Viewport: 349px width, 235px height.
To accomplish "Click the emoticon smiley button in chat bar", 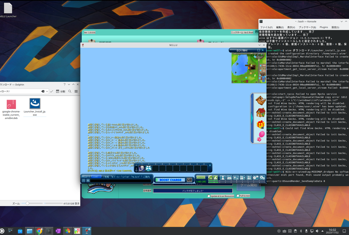I will 88,180.
